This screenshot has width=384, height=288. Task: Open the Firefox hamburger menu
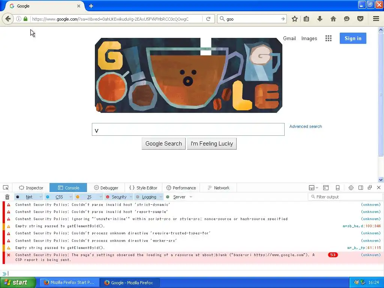pos(376,19)
